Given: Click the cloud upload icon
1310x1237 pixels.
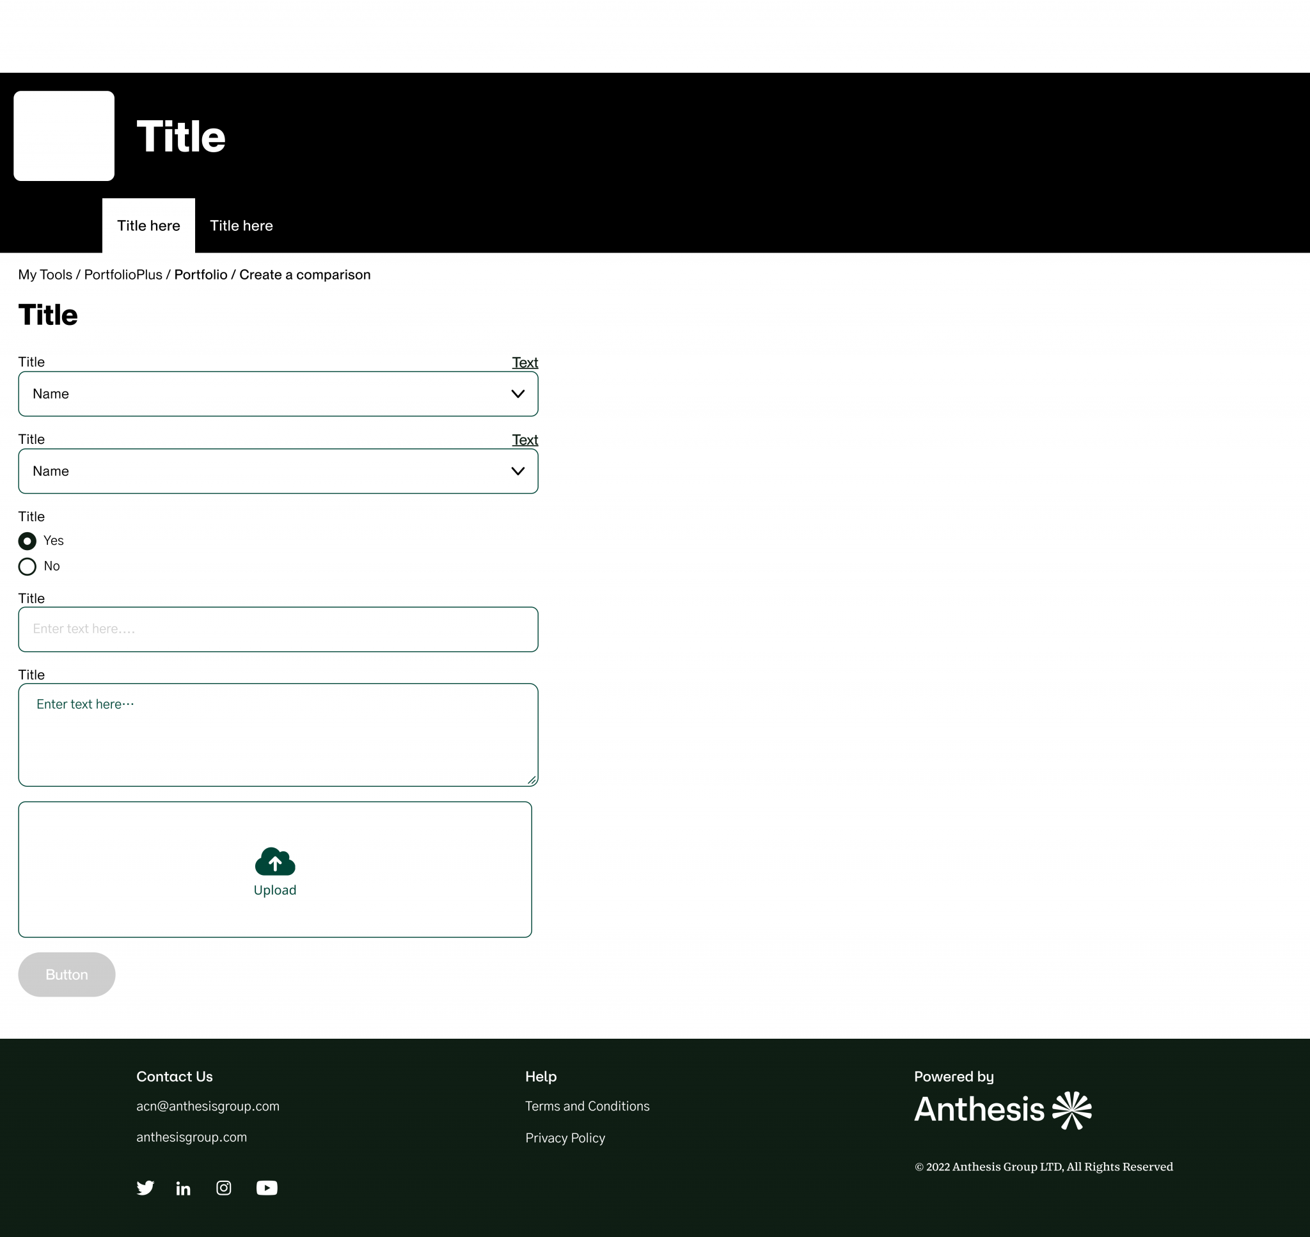Looking at the screenshot, I should point(275,861).
